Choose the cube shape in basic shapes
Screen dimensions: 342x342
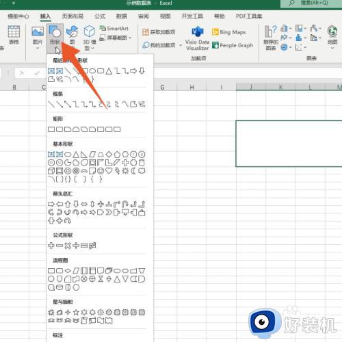coord(51,171)
